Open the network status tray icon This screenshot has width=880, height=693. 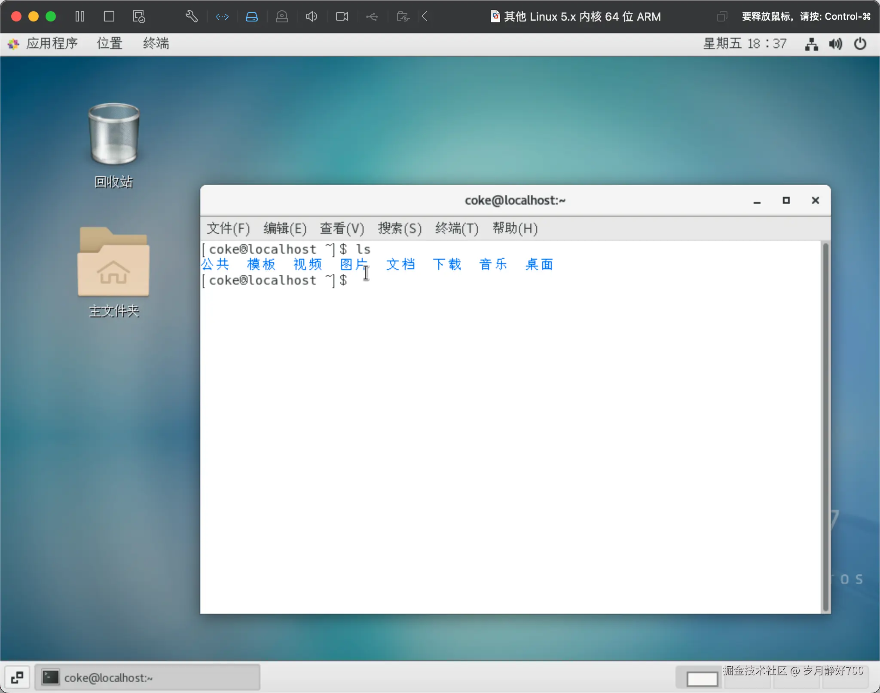point(811,44)
